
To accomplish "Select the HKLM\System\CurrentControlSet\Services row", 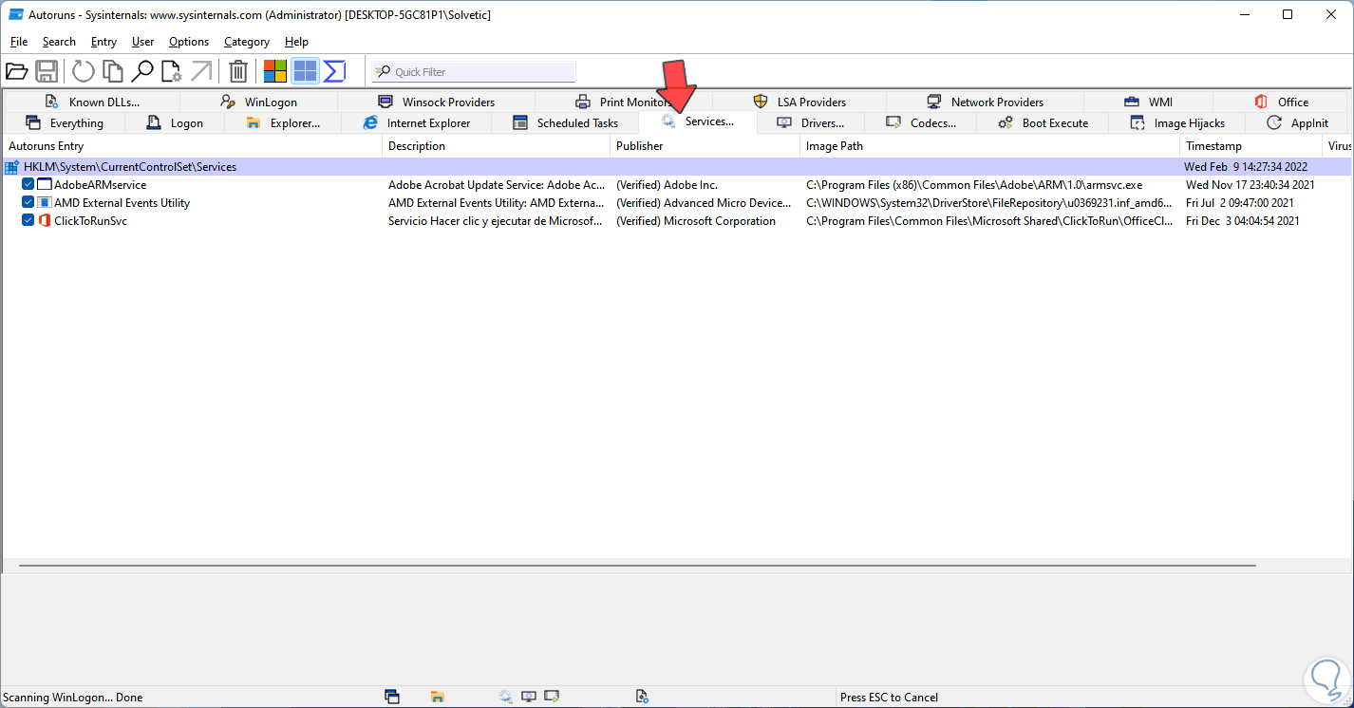I will pyautogui.click(x=677, y=167).
